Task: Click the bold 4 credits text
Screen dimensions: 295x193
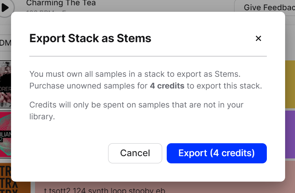Action: [x=167, y=86]
